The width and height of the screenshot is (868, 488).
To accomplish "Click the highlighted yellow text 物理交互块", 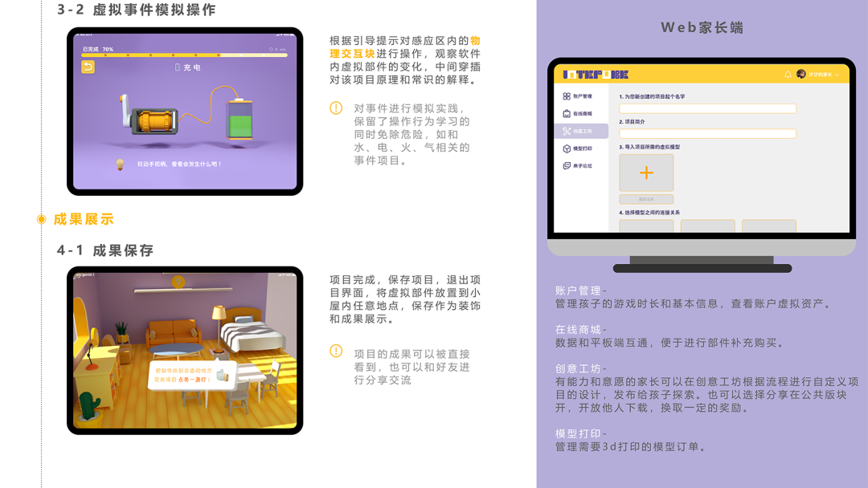I will click(405, 47).
